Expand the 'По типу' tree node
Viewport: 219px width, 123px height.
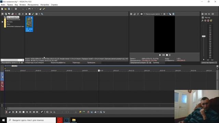[x=2, y=22]
